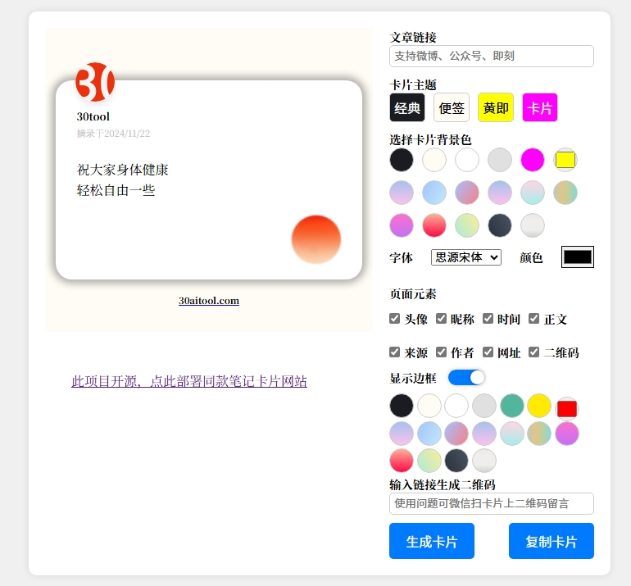Choose green-yellow gradient border color

coord(429,461)
